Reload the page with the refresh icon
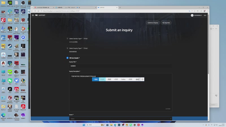226x127 pixels. [x=35, y=11]
